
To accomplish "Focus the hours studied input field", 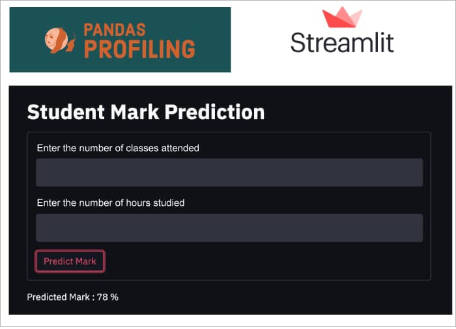I will (x=229, y=228).
